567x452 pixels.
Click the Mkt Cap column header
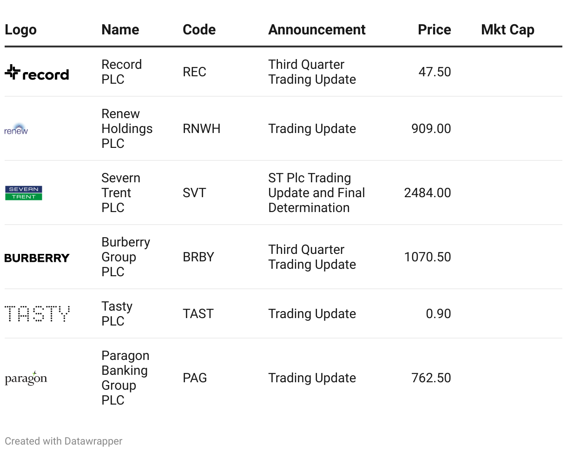(508, 30)
